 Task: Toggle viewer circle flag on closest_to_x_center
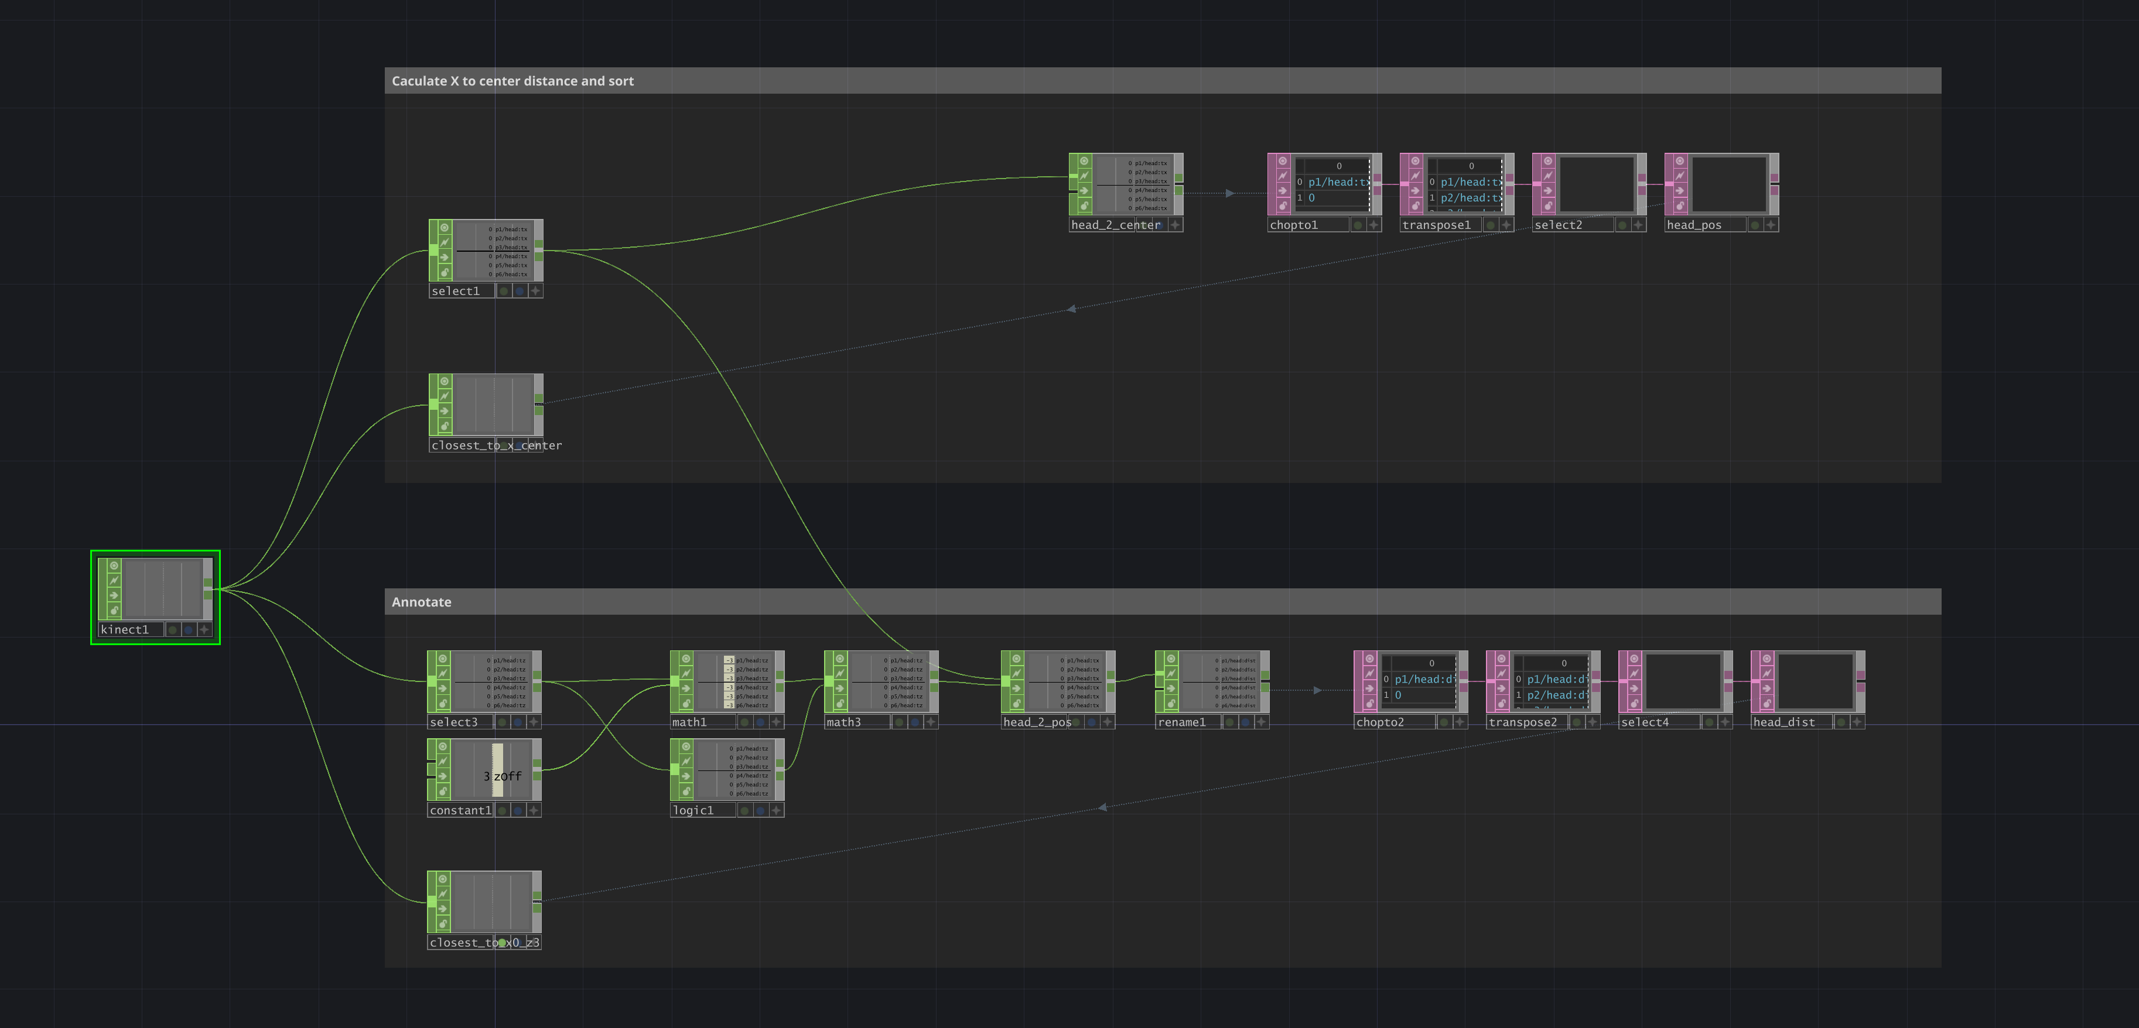(x=445, y=382)
